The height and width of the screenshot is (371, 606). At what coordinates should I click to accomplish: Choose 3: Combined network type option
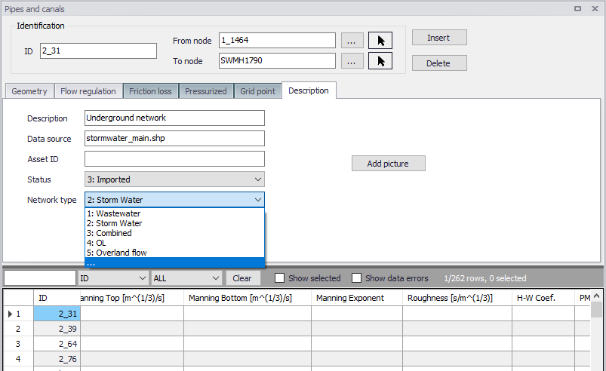click(174, 233)
